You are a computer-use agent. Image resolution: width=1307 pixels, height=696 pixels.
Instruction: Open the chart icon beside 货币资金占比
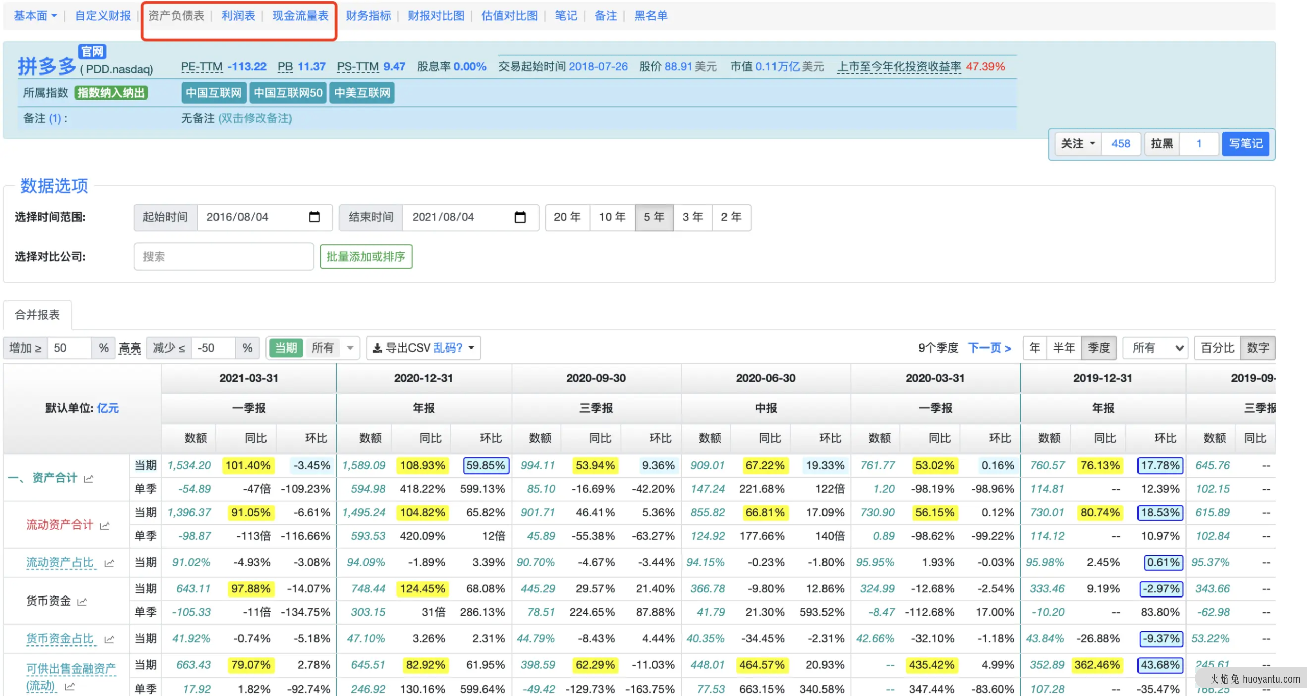coord(109,639)
